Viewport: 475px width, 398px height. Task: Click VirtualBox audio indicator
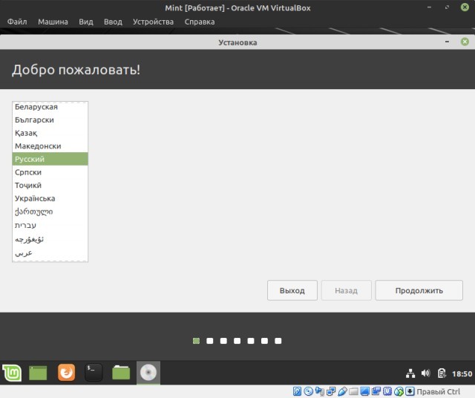coord(320,391)
